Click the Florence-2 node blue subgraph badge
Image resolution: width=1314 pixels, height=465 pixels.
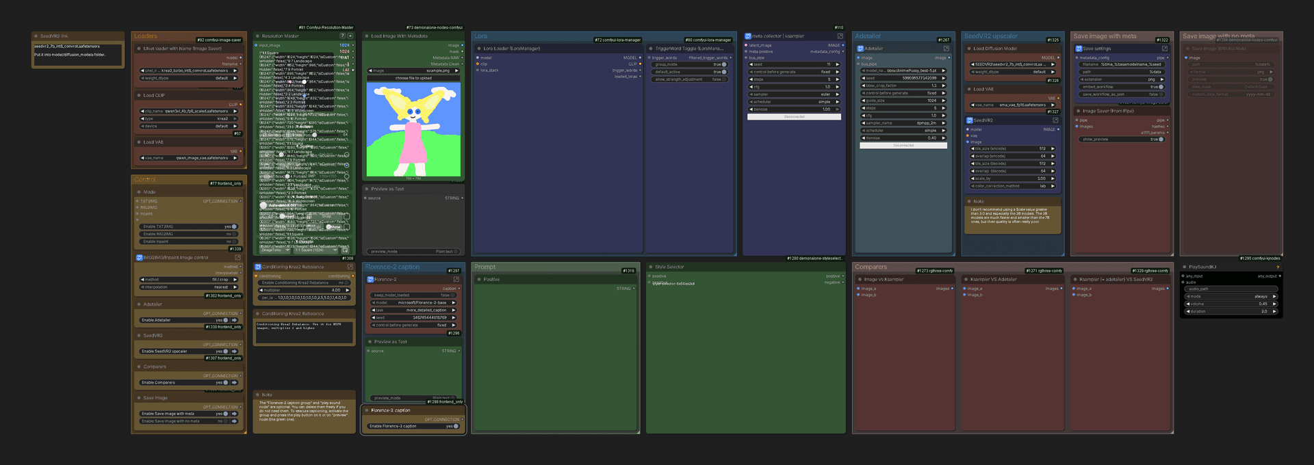(x=370, y=280)
